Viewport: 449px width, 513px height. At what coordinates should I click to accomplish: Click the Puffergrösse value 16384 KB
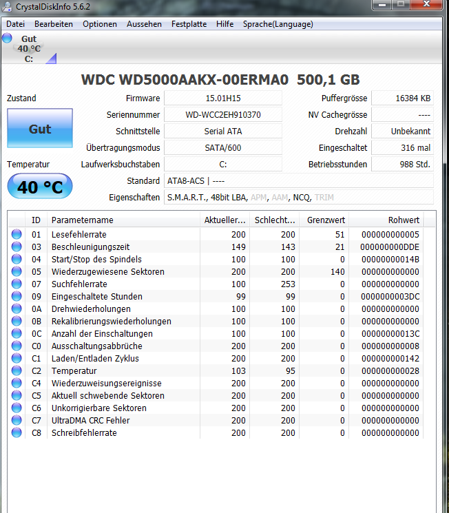403,98
